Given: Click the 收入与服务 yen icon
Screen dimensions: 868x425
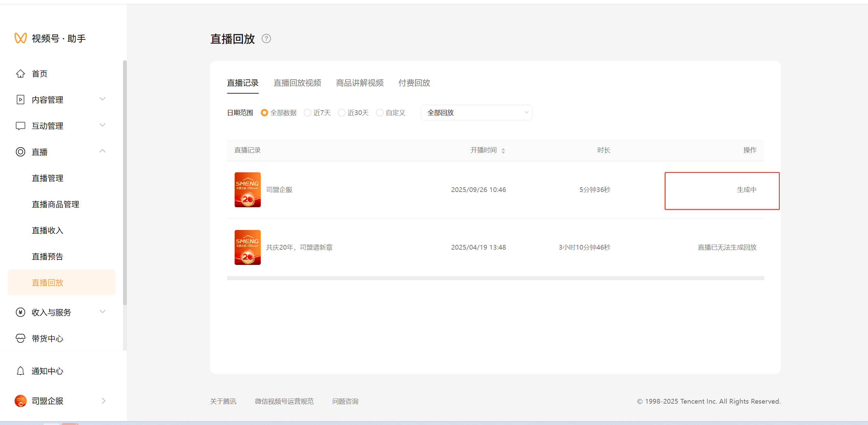Looking at the screenshot, I should click(20, 312).
